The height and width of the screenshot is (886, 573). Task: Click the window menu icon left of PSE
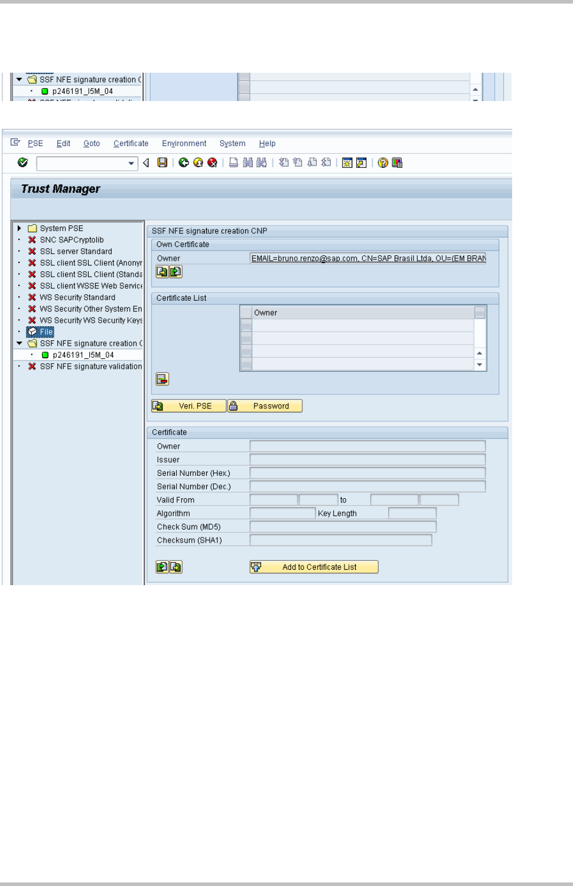(15, 142)
